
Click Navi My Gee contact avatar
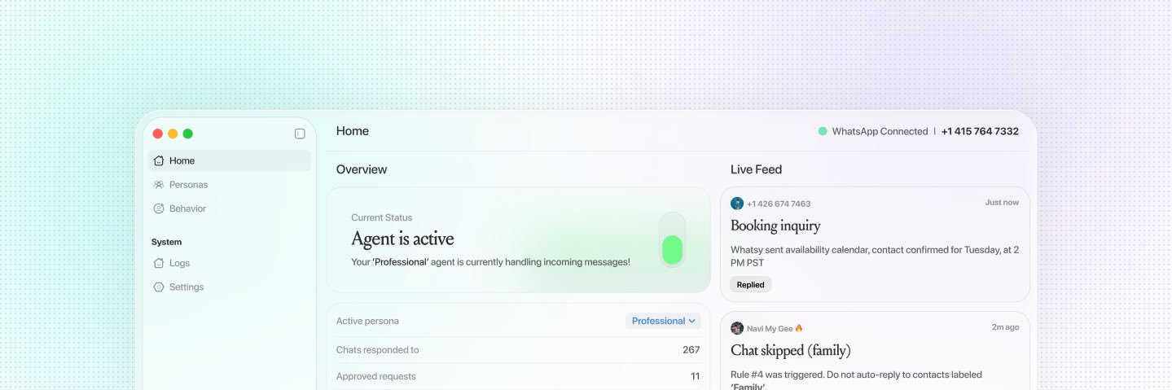point(737,328)
